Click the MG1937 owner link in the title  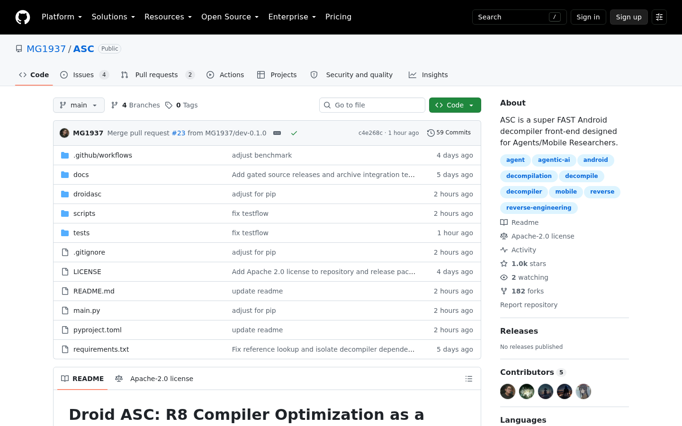pyautogui.click(x=46, y=49)
